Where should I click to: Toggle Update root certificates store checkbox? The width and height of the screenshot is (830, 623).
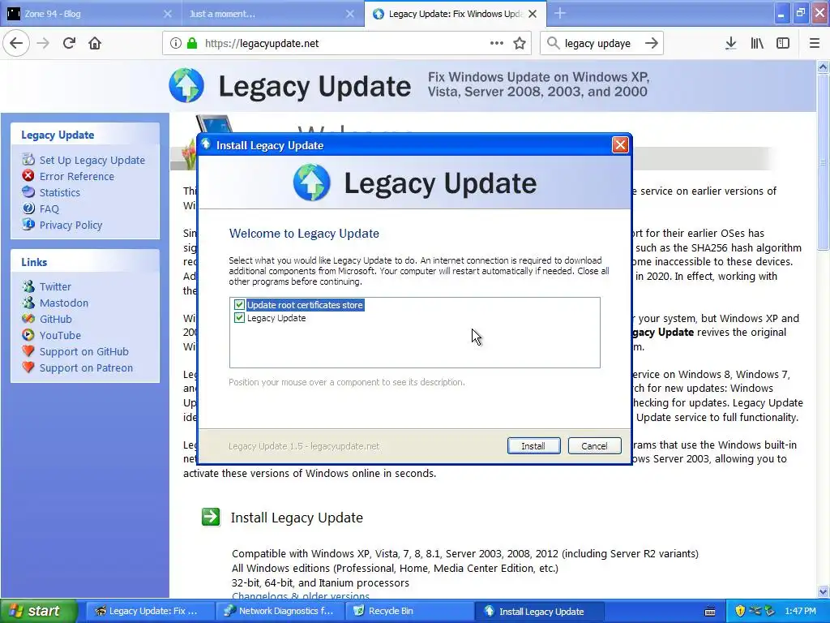tap(239, 305)
